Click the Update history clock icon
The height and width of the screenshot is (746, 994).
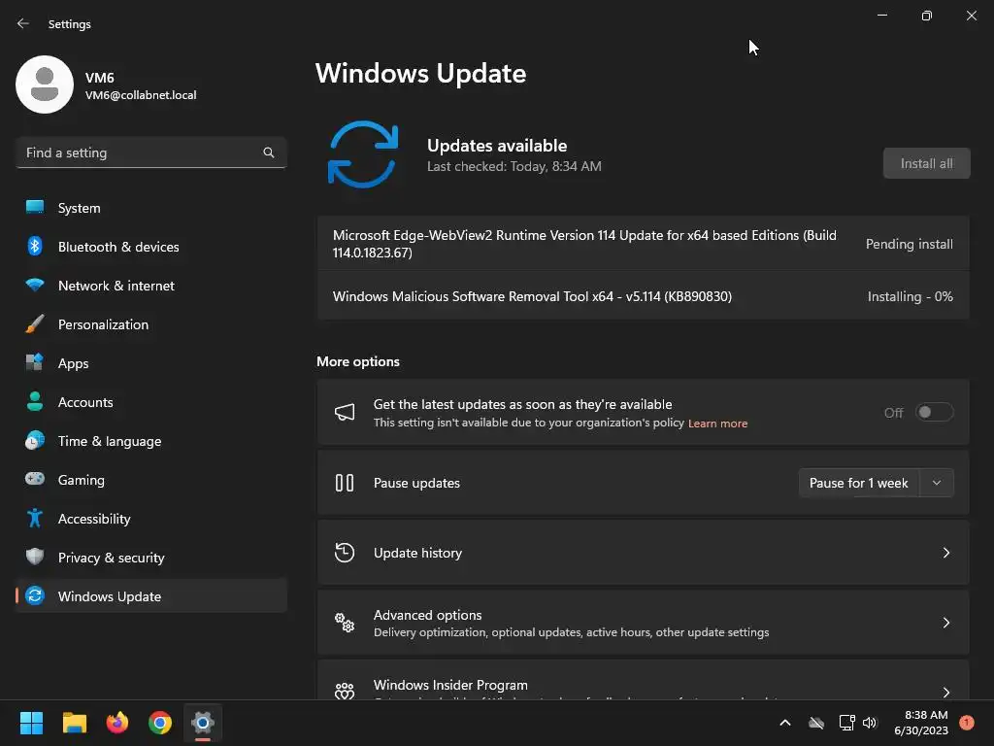click(345, 553)
